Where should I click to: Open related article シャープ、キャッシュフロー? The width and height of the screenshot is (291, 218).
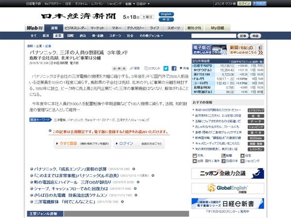pyautogui.click(x=71, y=189)
